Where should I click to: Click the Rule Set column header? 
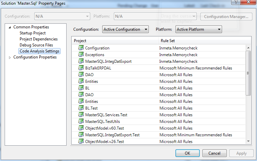[x=205, y=41]
